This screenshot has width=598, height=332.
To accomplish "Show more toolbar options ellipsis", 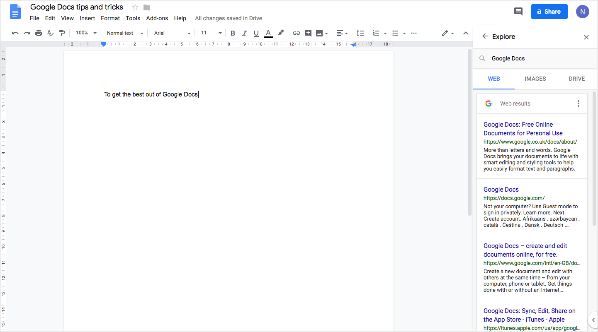I will [413, 33].
